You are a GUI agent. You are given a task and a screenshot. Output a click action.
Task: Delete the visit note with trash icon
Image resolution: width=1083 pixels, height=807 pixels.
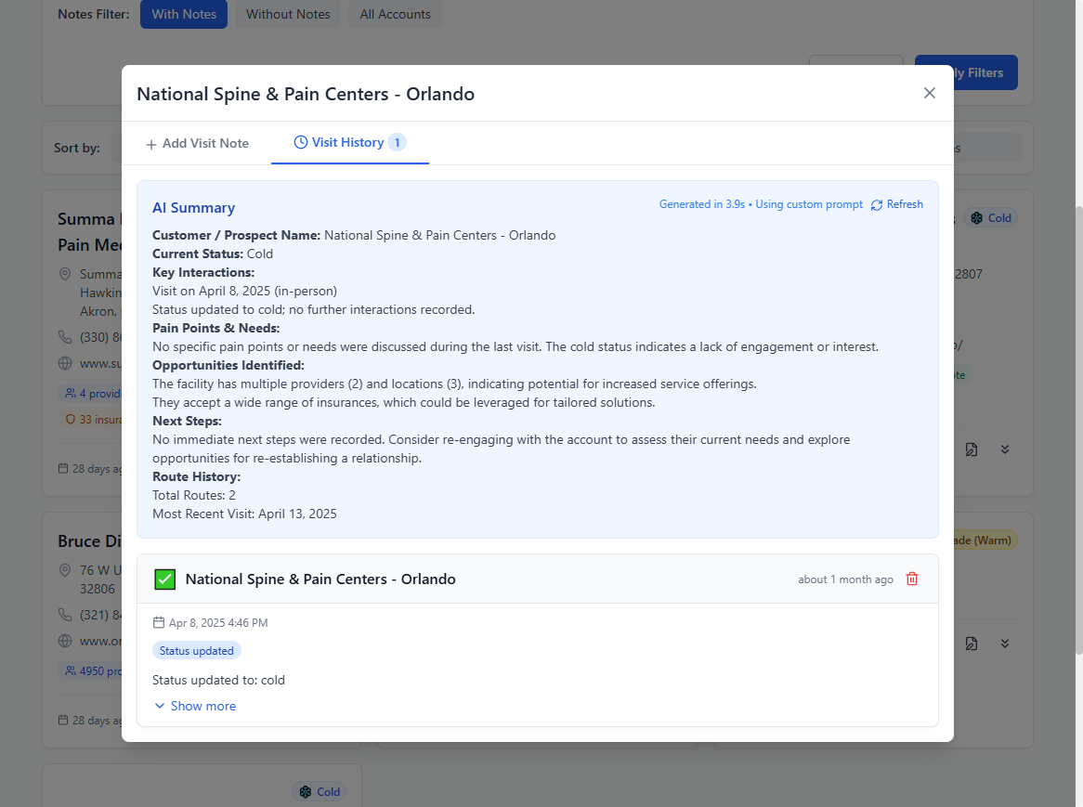(x=912, y=579)
